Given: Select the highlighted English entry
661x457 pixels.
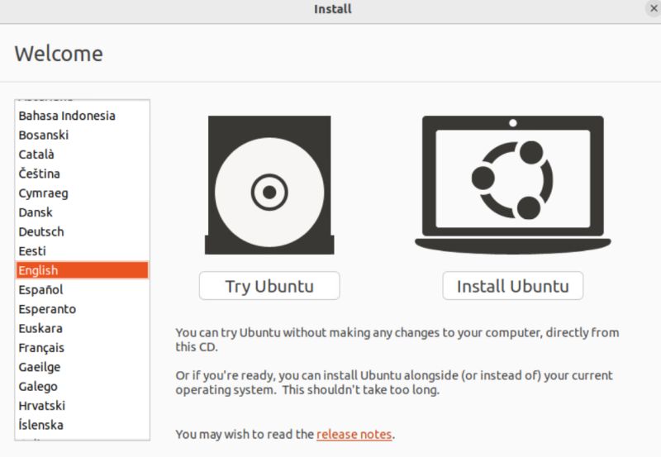Looking at the screenshot, I should 82,270.
